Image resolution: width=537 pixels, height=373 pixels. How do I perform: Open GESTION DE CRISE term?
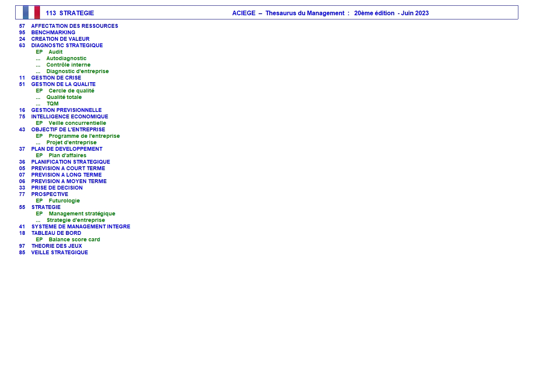pyautogui.click(x=56, y=78)
